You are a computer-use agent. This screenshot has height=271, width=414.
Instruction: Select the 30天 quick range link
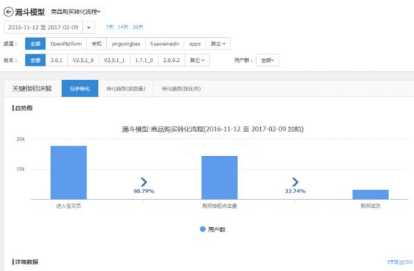(x=138, y=27)
